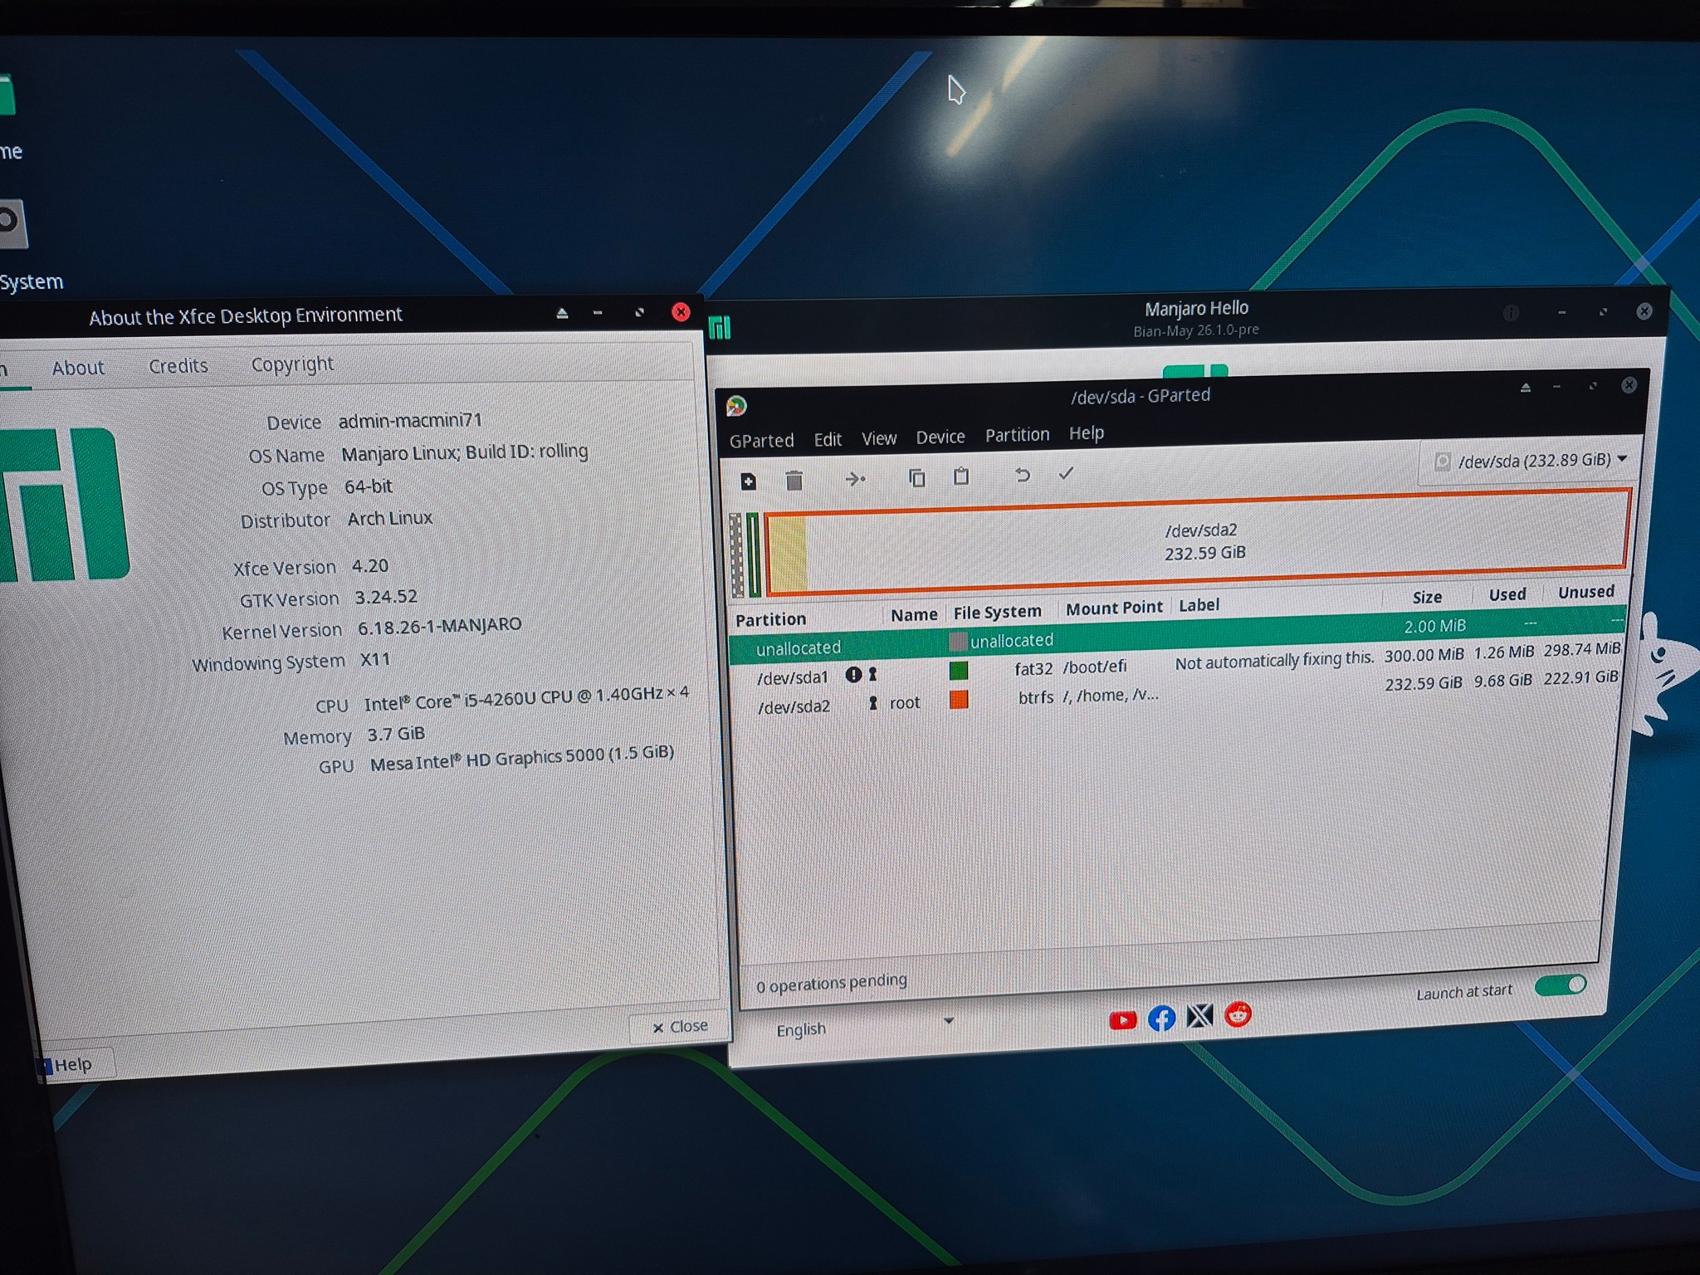Screen dimensions: 1700x1275
Task: Switch to the About tab
Action: 78,368
